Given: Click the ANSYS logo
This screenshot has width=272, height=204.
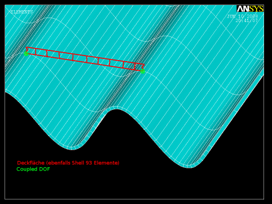Looking at the screenshot, I should (250, 8).
